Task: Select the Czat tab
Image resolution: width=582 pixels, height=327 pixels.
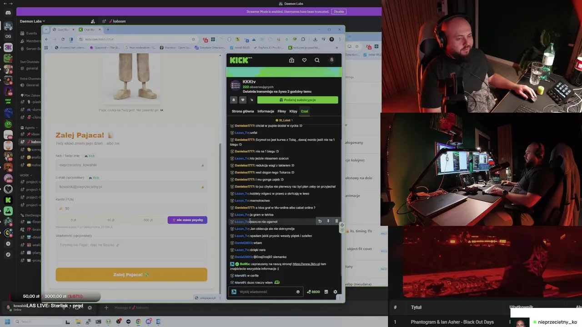Action: click(304, 111)
